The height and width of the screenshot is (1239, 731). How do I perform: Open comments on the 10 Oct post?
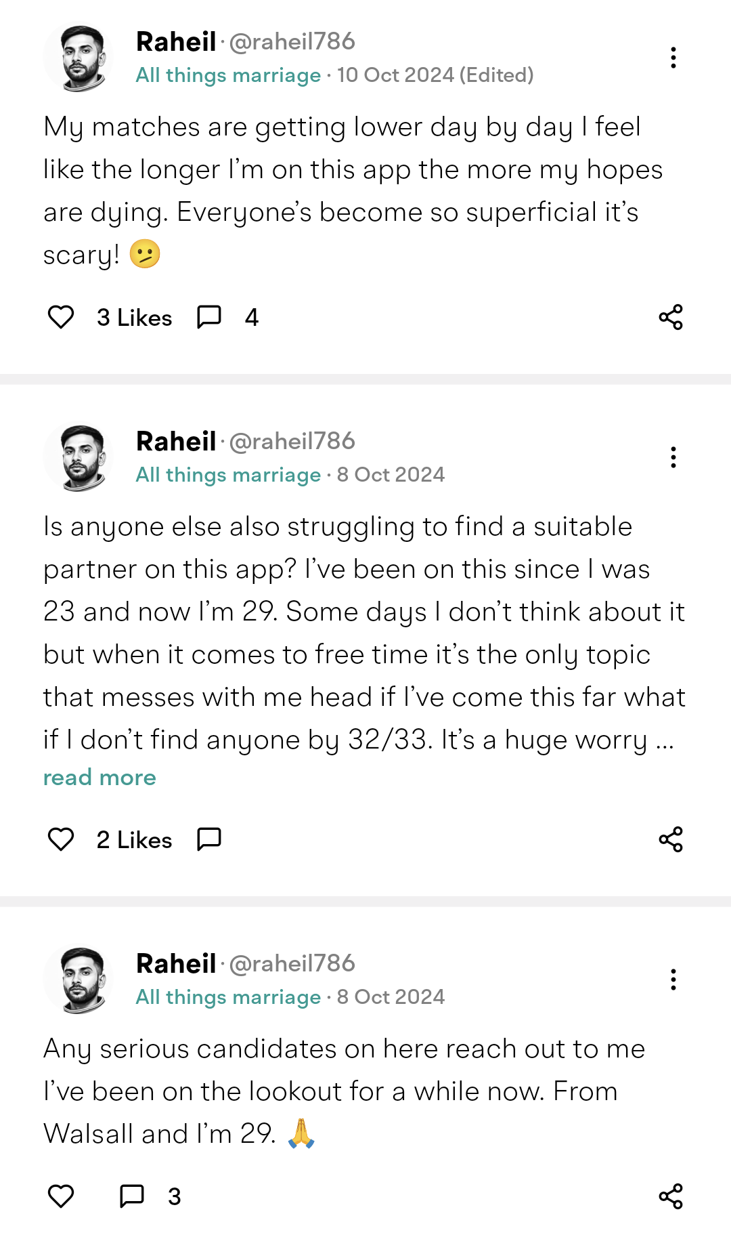click(209, 317)
